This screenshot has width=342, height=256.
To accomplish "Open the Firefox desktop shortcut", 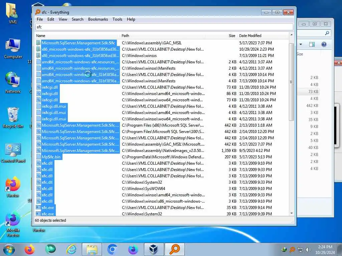I will tap(13, 187).
